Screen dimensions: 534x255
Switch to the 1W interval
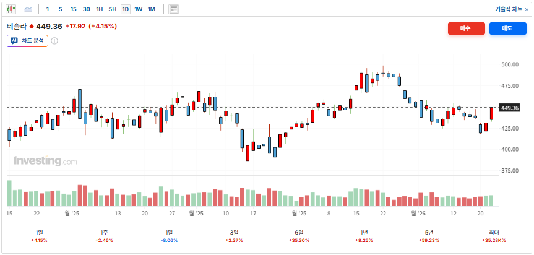(138, 9)
